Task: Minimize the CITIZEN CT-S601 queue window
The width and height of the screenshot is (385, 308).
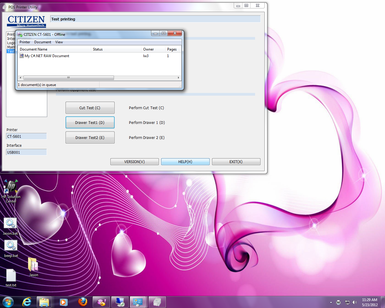Action: pos(156,33)
